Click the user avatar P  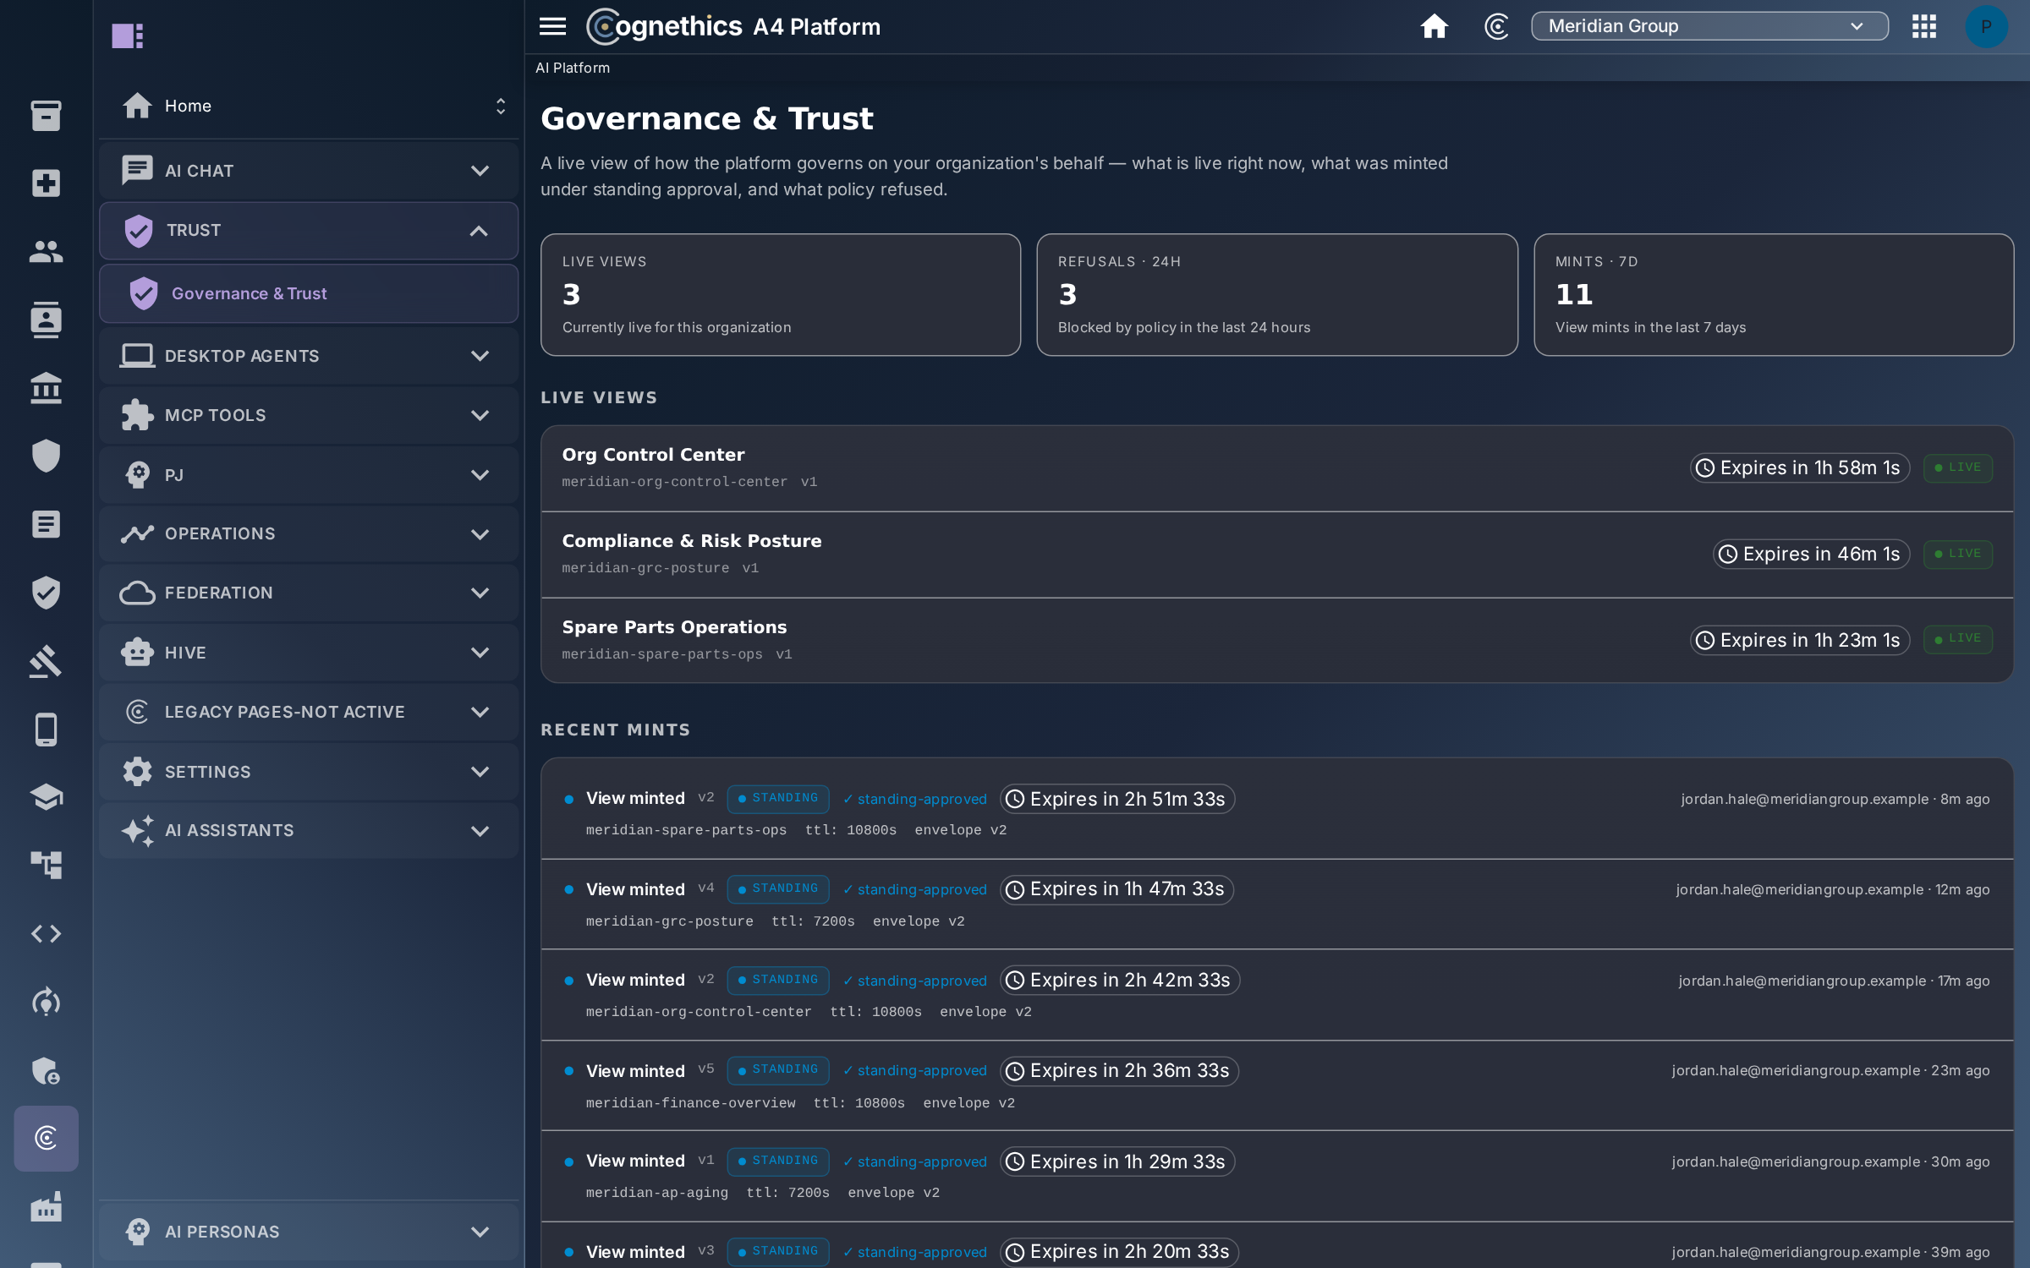tap(1985, 26)
